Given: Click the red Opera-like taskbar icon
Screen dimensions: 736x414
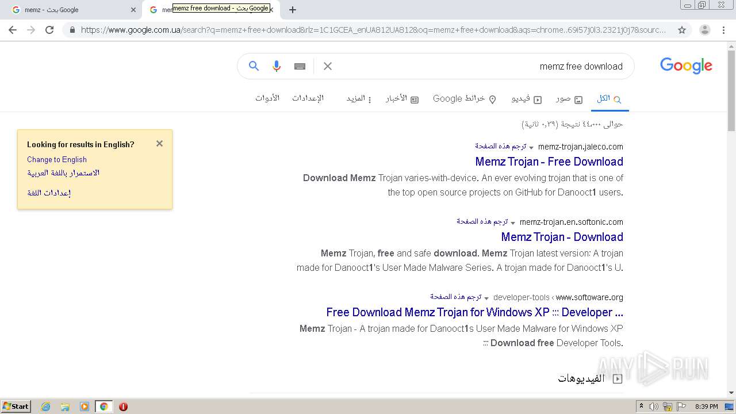Looking at the screenshot, I should (x=123, y=407).
